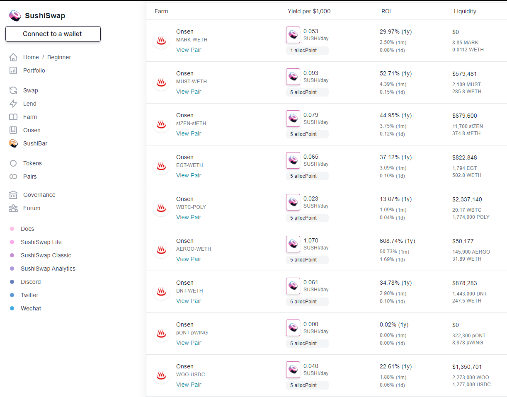This screenshot has height=397, width=507.
Task: Open Portfolio page
Action: coord(34,70)
